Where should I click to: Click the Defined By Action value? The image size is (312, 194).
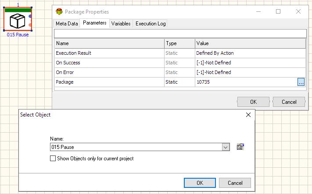tap(215, 53)
